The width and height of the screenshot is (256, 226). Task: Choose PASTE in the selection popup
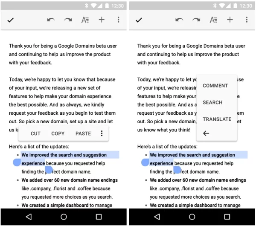(83, 133)
